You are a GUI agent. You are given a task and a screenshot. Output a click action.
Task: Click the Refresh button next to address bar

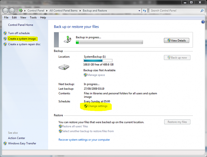[x=145, y=11]
